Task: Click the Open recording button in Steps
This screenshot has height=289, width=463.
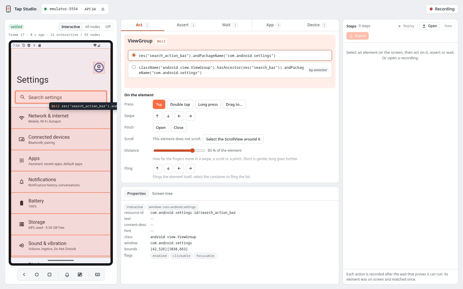Action: pyautogui.click(x=429, y=26)
